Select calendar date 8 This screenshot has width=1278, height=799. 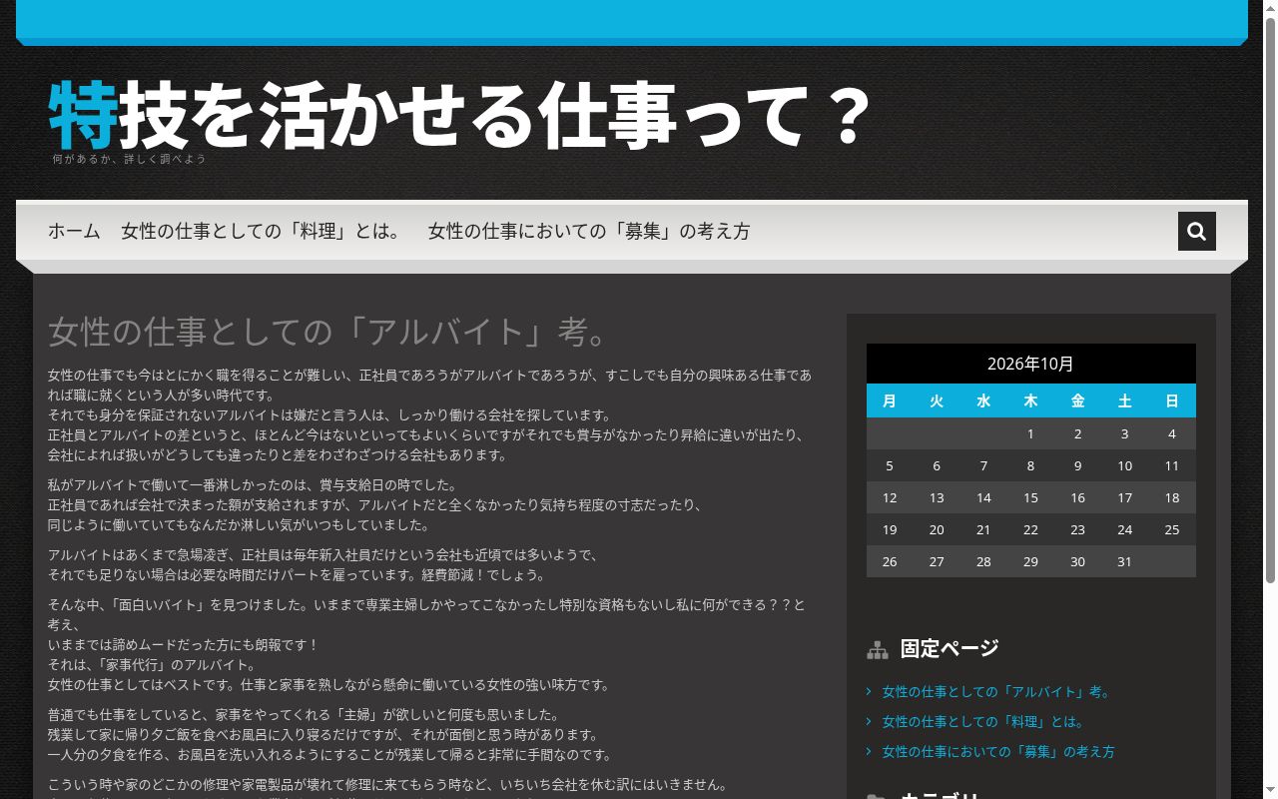click(1030, 465)
